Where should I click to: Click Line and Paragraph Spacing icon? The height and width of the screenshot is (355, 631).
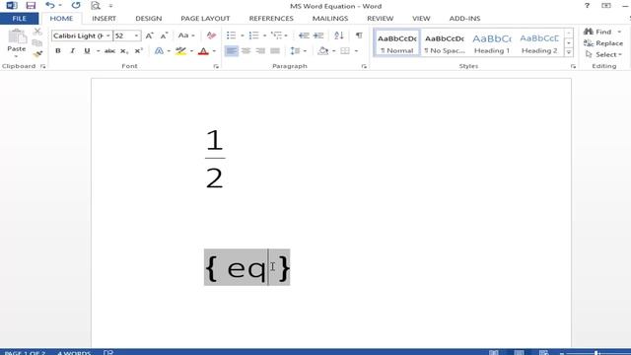(x=295, y=51)
